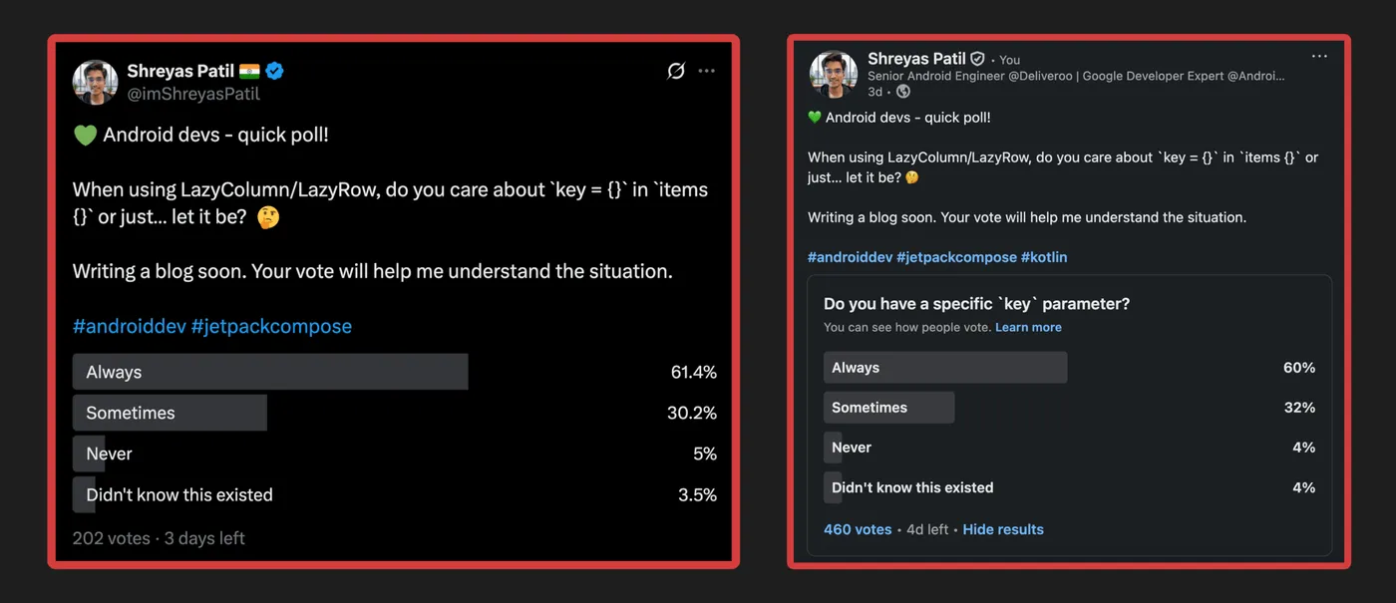Viewport: 1396px width, 603px height.
Task: Click the Grok icon on the tweet
Action: tap(676, 71)
